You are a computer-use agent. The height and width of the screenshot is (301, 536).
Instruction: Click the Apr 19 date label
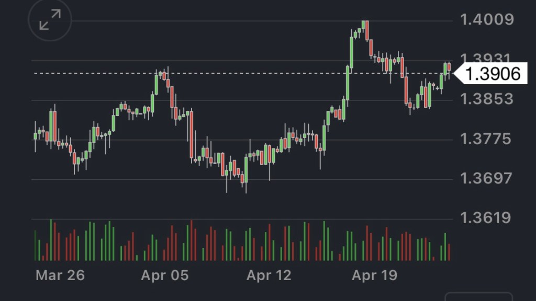[374, 275]
